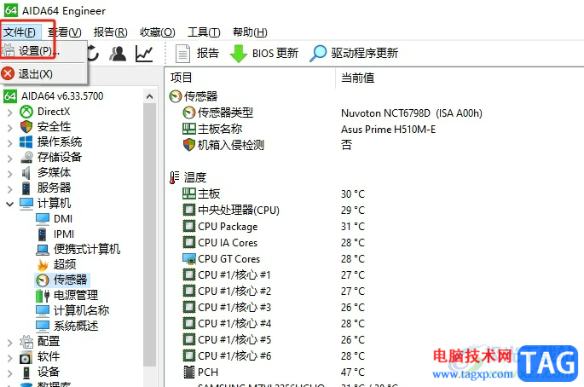
Task: Click the 软件 disc icon
Action: 26,357
